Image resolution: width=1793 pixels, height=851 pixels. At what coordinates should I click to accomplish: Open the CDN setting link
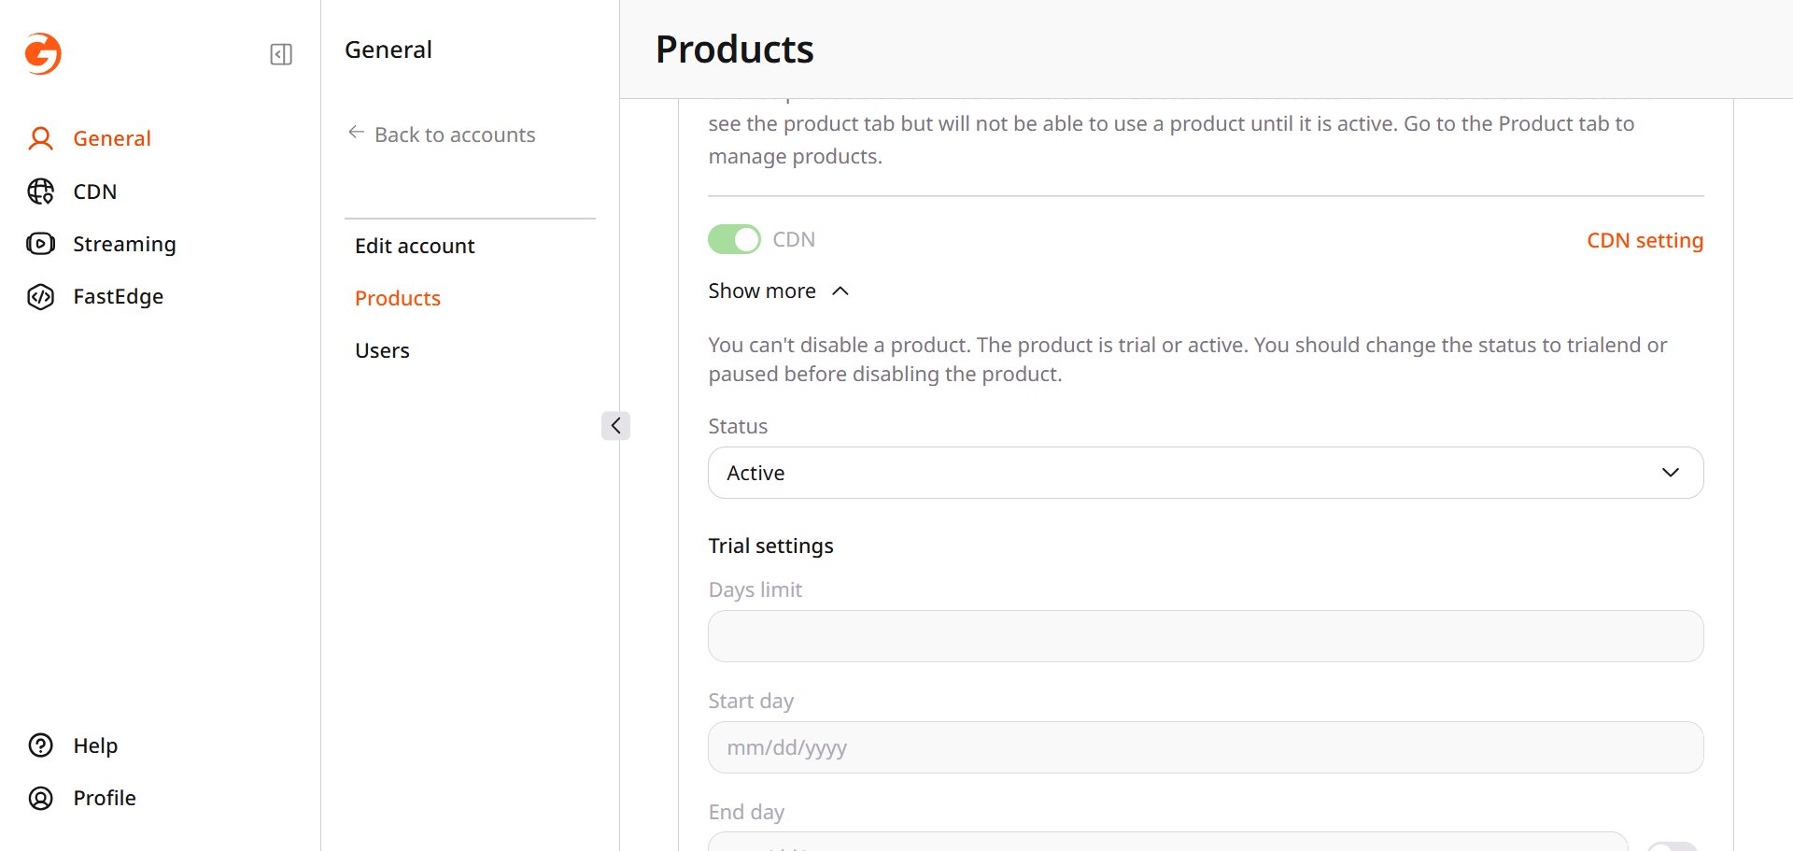[x=1645, y=240]
